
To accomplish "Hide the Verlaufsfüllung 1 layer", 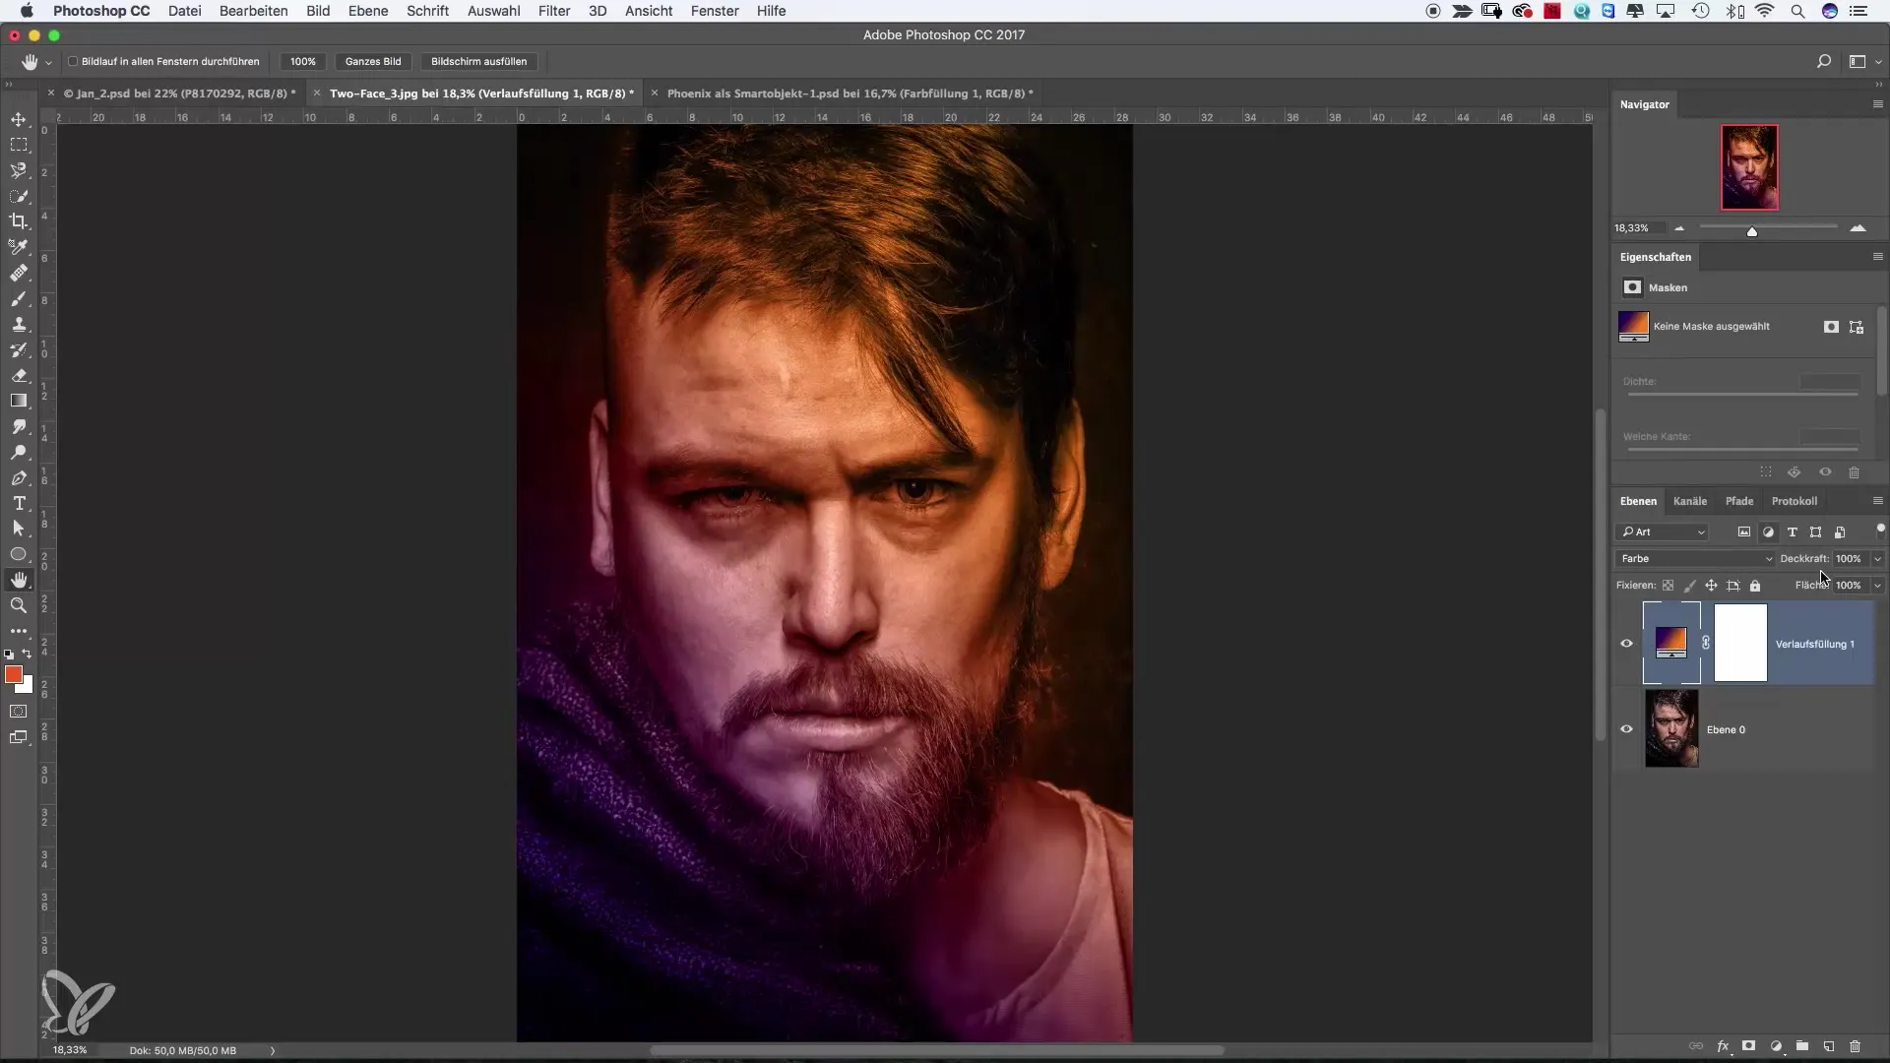I will pyautogui.click(x=1626, y=644).
